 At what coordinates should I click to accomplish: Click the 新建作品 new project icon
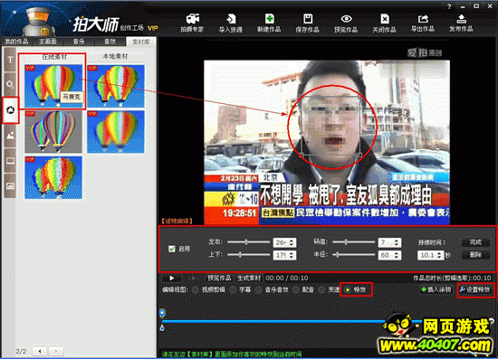pos(269,19)
